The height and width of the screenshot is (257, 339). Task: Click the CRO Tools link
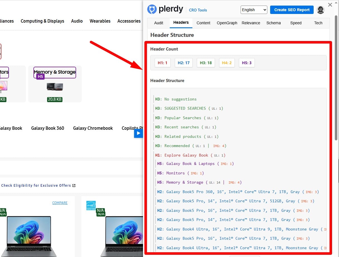[198, 10]
